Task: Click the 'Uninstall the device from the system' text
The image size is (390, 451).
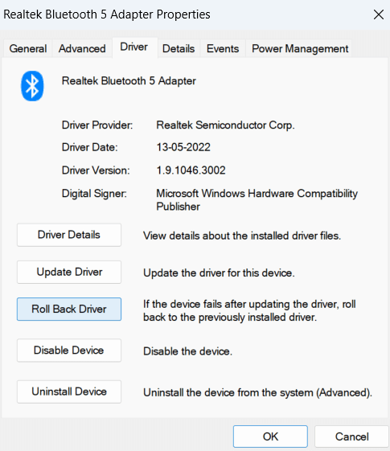Action: pyautogui.click(x=257, y=392)
